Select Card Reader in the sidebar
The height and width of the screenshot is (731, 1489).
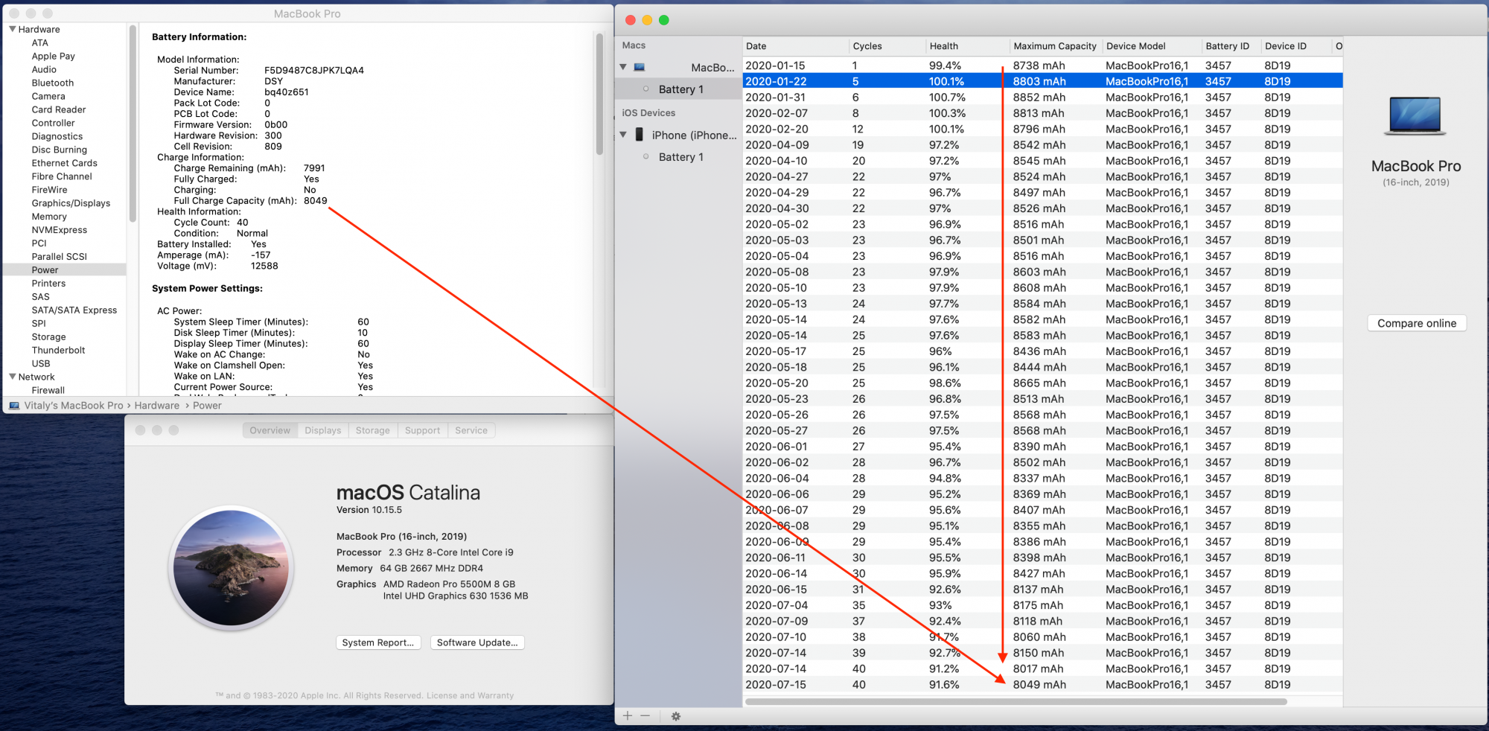coord(59,109)
